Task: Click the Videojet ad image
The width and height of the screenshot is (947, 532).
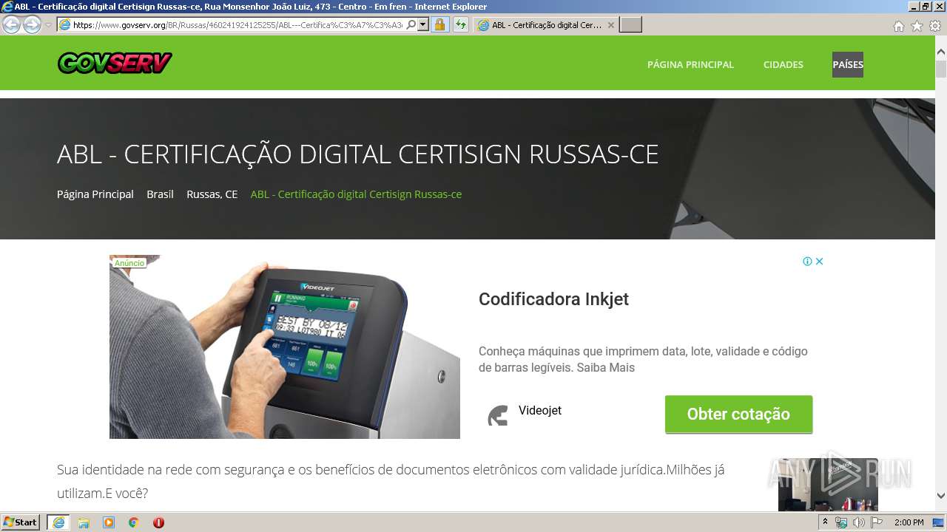Action: point(285,347)
